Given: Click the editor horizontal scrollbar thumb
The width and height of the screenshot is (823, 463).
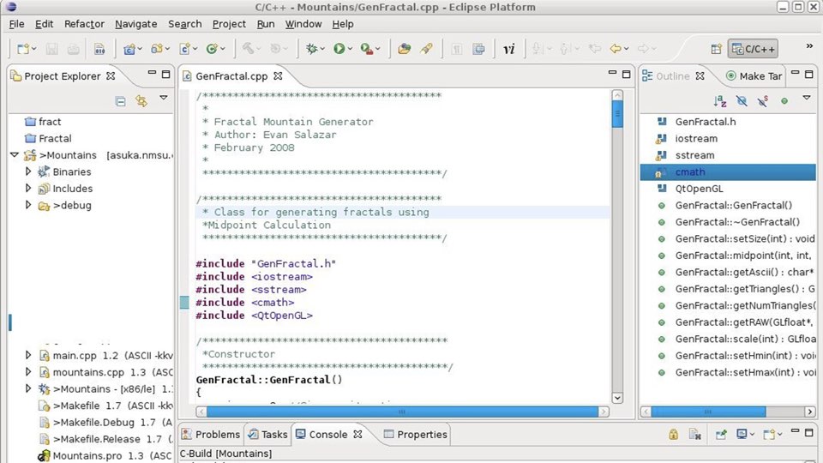Looking at the screenshot, I should pos(402,412).
